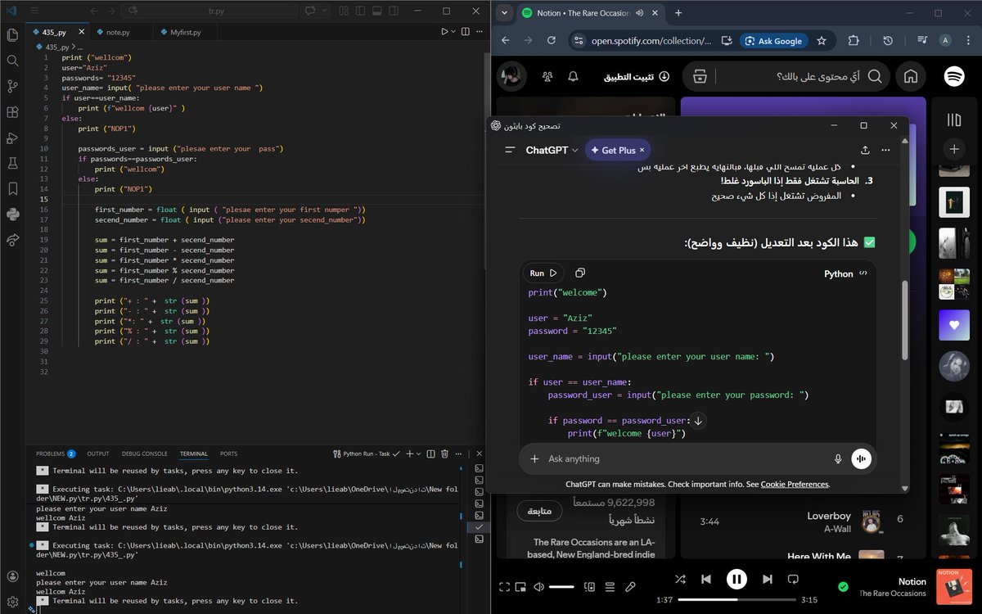The image size is (982, 614).
Task: Open the VS Code editor more actions menu
Action: (480, 32)
